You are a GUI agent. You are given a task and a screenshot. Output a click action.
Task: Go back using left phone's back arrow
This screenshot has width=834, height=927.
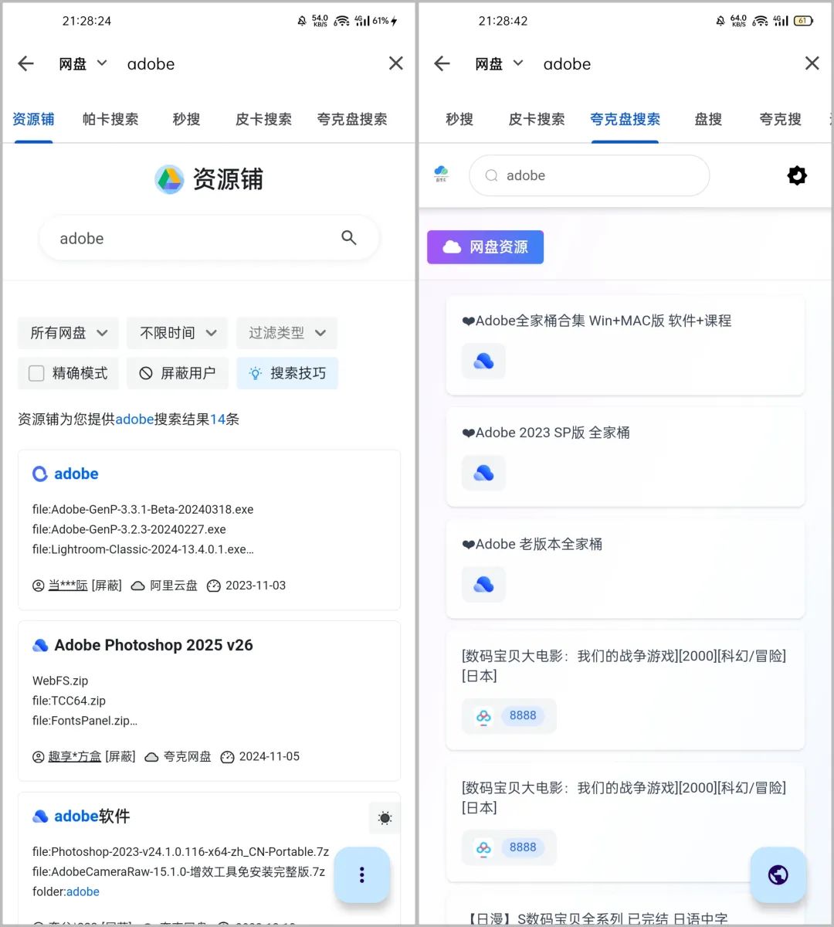(x=26, y=64)
